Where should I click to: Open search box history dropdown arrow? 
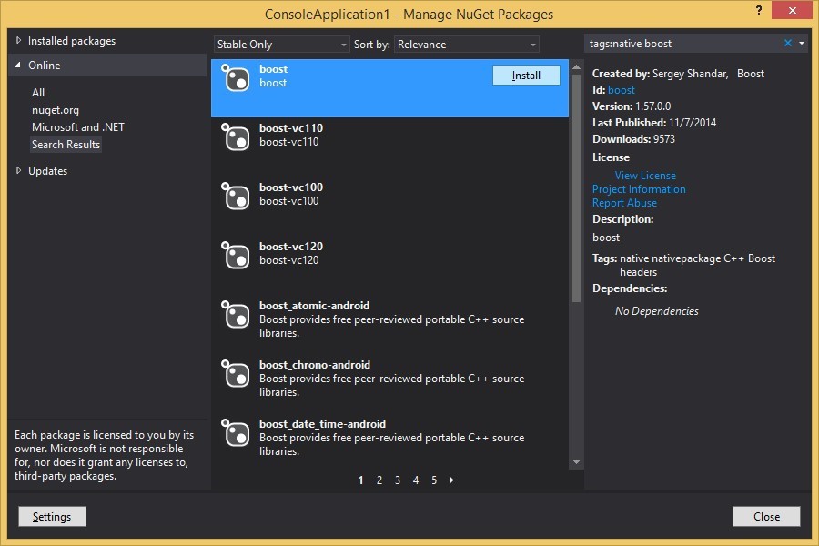(x=802, y=44)
